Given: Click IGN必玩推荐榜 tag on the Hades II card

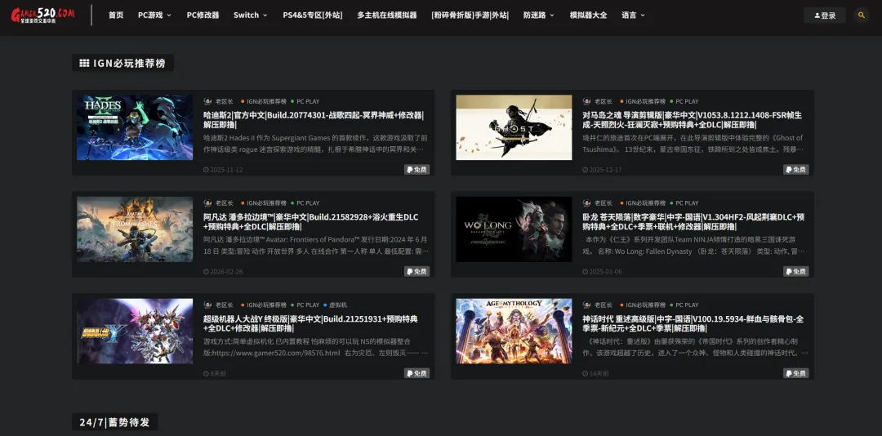Looking at the screenshot, I should click(263, 101).
